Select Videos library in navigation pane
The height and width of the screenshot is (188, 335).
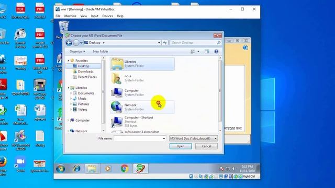(83, 109)
